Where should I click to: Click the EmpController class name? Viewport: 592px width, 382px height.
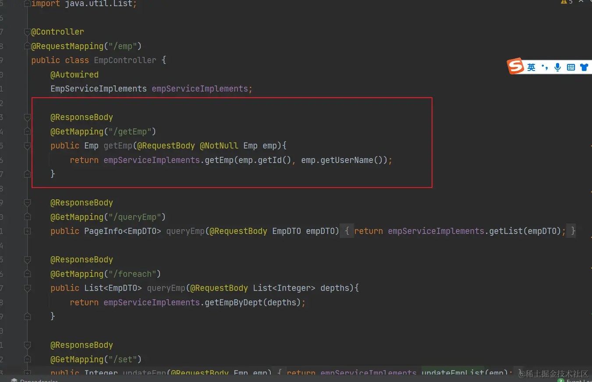coord(125,60)
